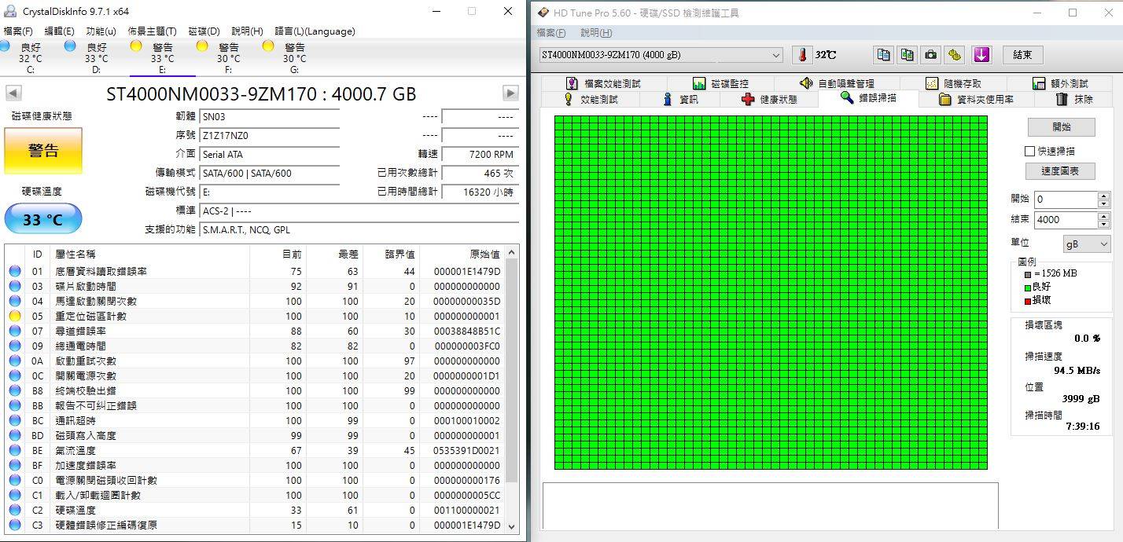The width and height of the screenshot is (1123, 542).
Task: Open the 檔案(F) menu in CrystalDiskInfo
Action: 18,31
